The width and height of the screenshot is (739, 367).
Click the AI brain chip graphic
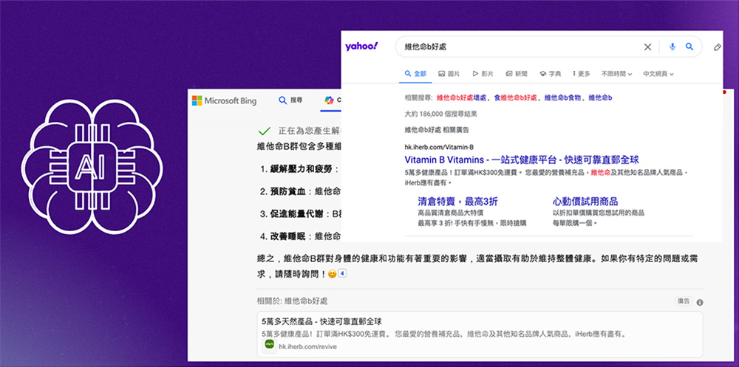tap(92, 166)
